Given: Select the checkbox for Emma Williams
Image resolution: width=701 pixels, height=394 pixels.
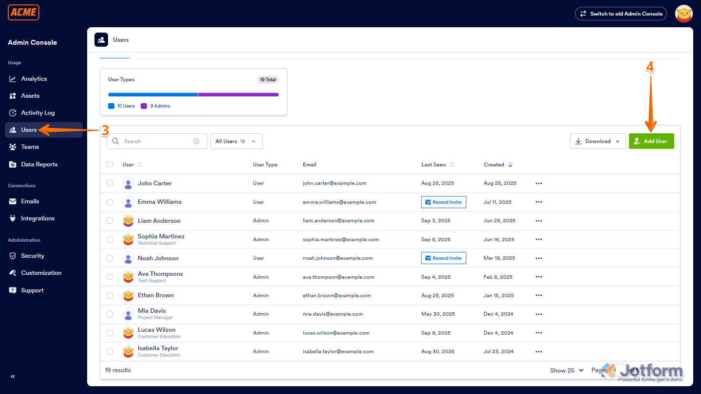Looking at the screenshot, I should (x=110, y=202).
